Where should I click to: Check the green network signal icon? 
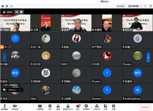pos(11,6)
